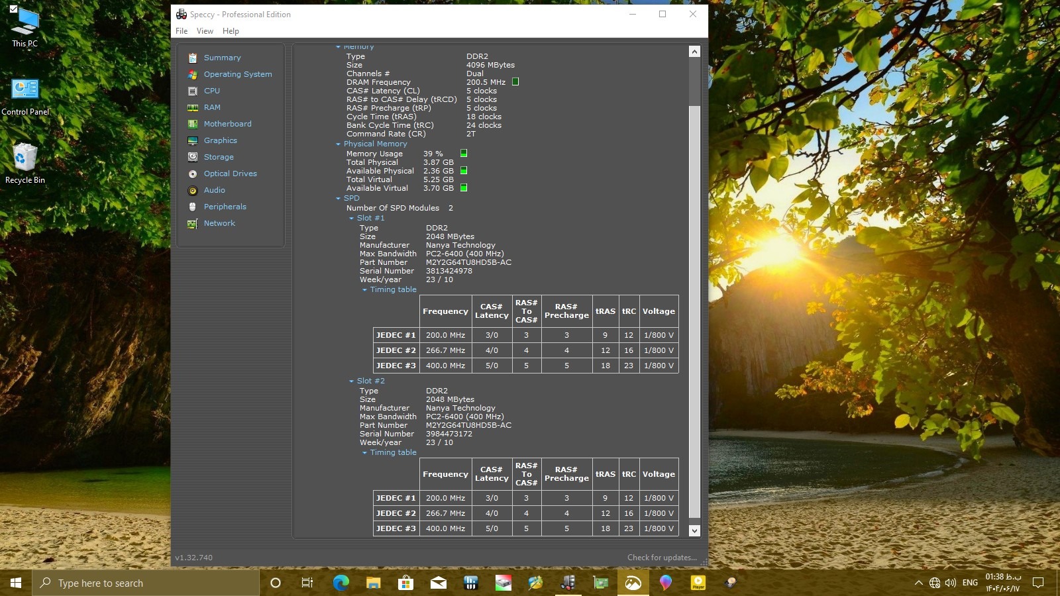Click Number Of SPD Modules row
The image size is (1060, 596).
pyautogui.click(x=399, y=208)
